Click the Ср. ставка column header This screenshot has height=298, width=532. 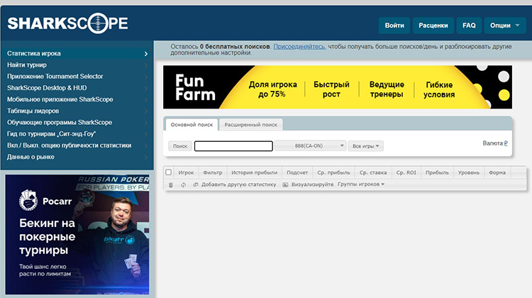(x=373, y=172)
